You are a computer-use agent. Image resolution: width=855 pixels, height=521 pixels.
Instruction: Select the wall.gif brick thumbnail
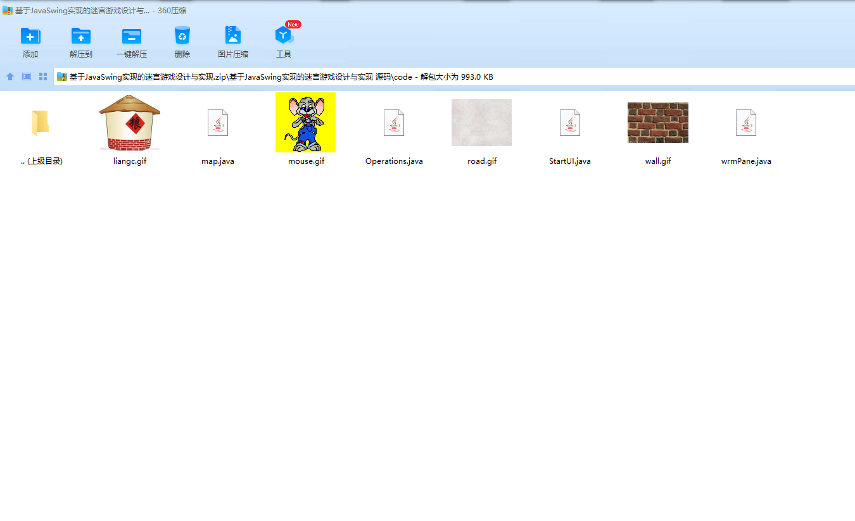pos(658,123)
